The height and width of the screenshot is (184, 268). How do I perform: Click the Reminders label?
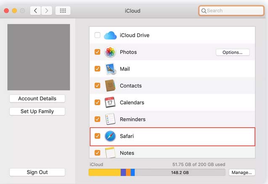[x=133, y=119]
